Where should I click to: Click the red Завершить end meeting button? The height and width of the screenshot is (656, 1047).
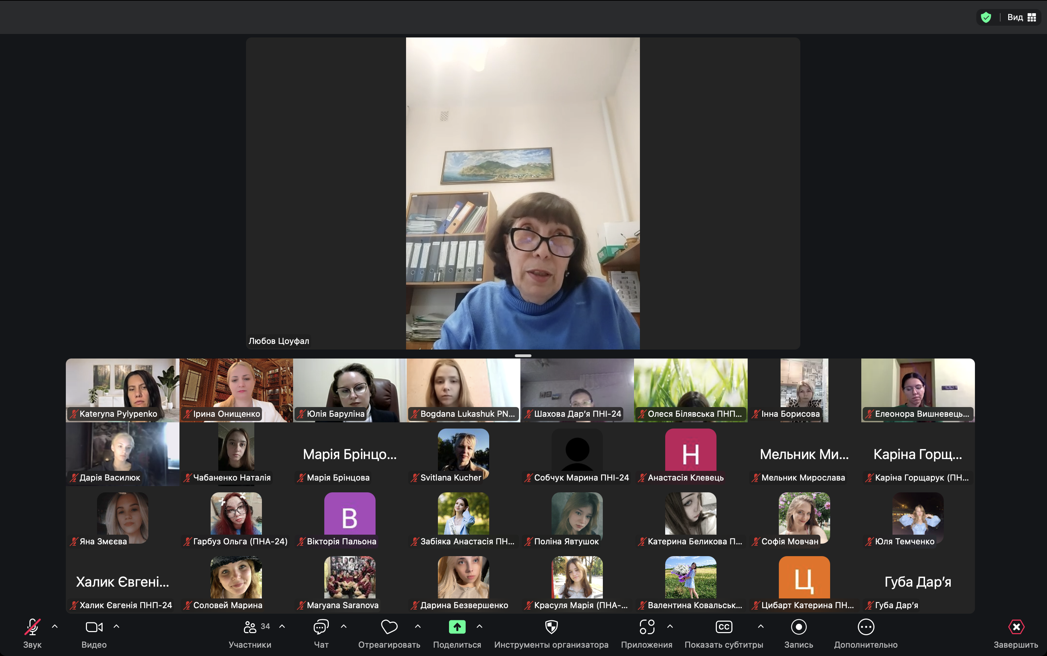pyautogui.click(x=1016, y=627)
